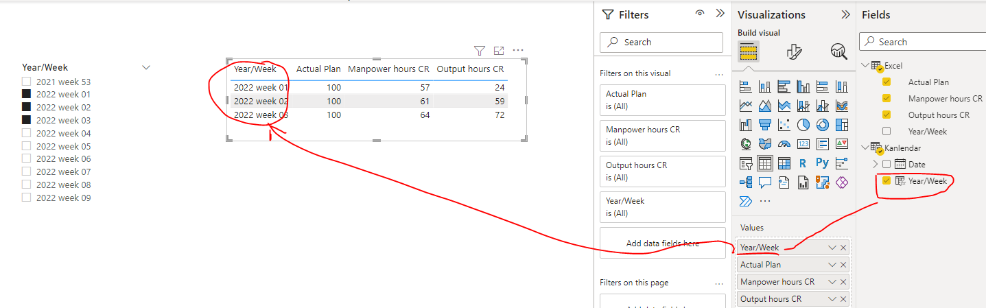Collapse the Visualizations pane with double arrow
The image size is (986, 308).
845,14
